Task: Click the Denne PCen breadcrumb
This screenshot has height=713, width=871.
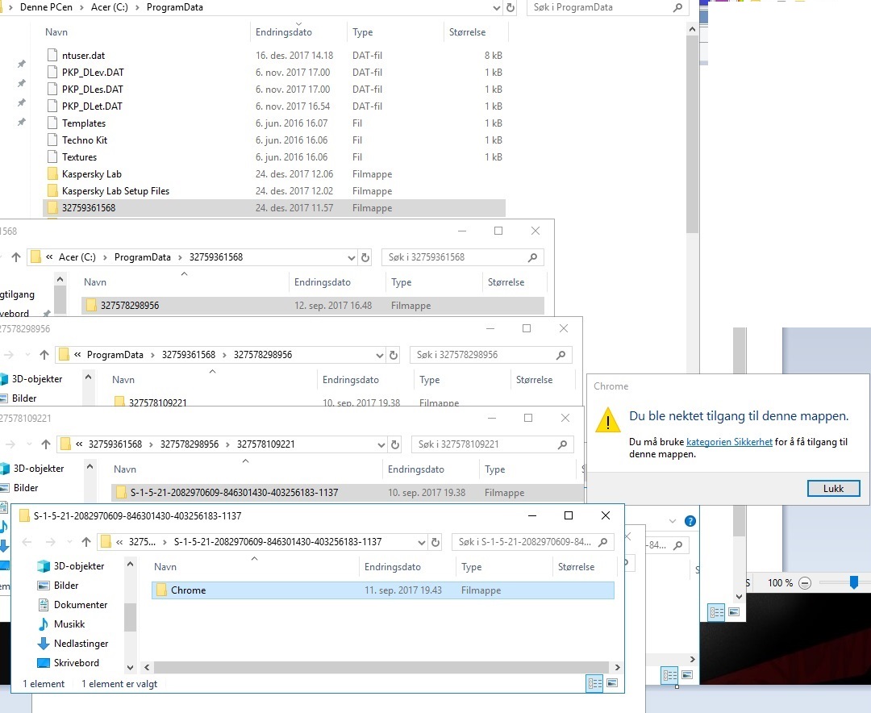Action: pos(46,7)
